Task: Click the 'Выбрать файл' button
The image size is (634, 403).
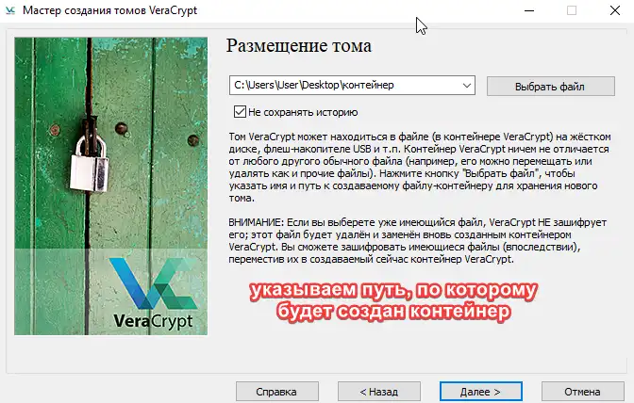Action: click(551, 87)
